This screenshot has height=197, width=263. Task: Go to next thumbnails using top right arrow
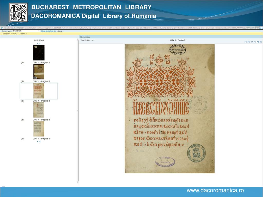pyautogui.click(x=40, y=44)
